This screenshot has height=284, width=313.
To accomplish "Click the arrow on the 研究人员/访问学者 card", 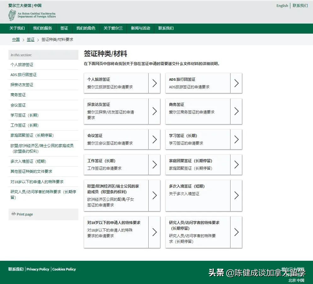I will (x=236, y=232).
